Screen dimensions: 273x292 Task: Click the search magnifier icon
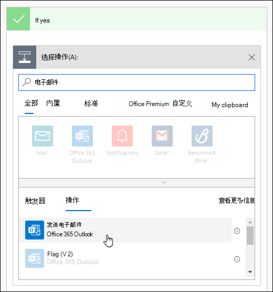(x=26, y=82)
